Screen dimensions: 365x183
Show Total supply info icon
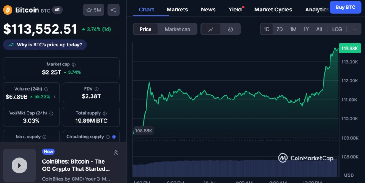pyautogui.click(x=104, y=114)
